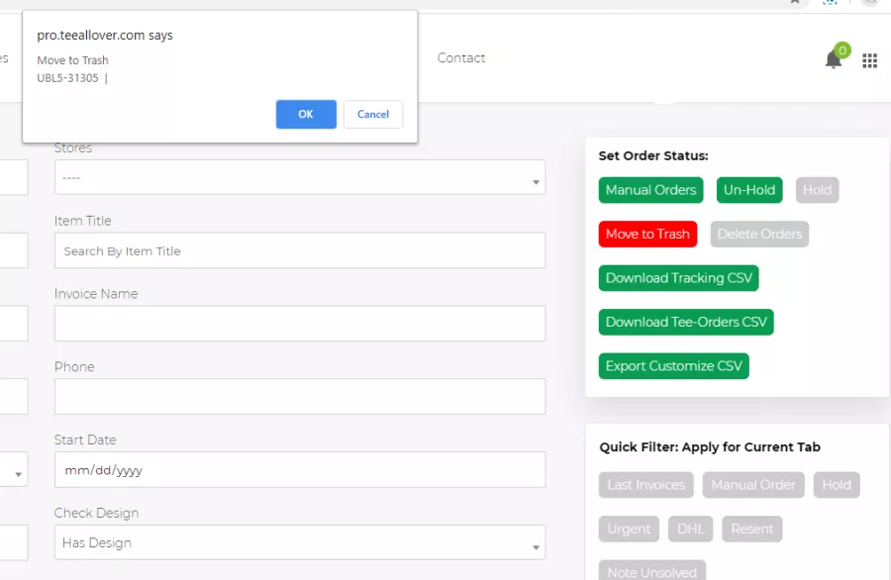Click Download Tracking CSV

(678, 278)
